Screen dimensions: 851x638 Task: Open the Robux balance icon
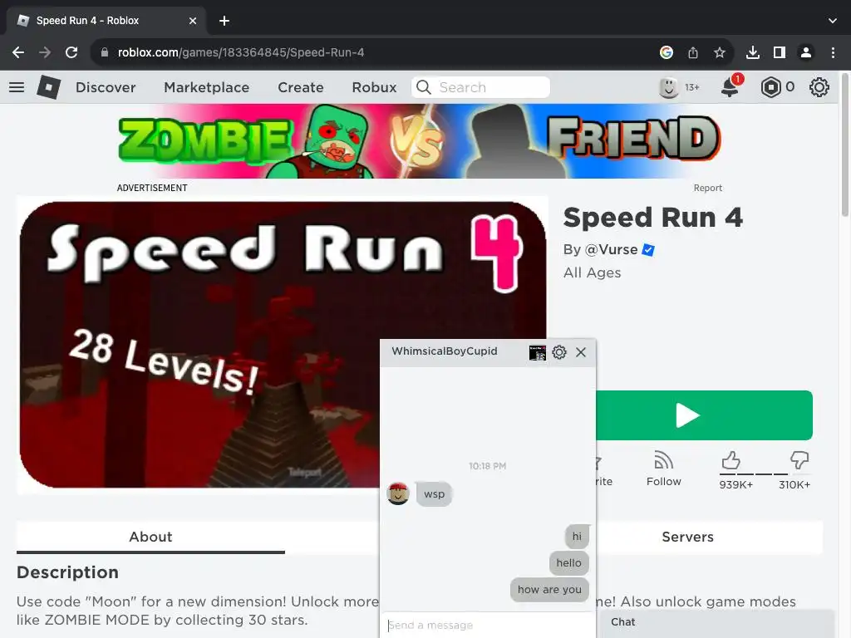point(770,87)
